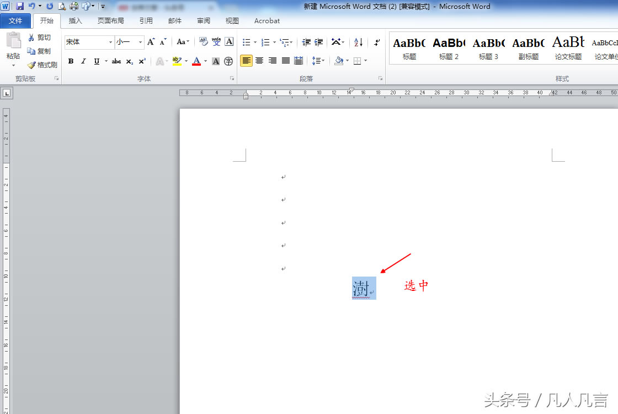Click the Superscript icon
This screenshot has width=618, height=414.
(x=142, y=61)
